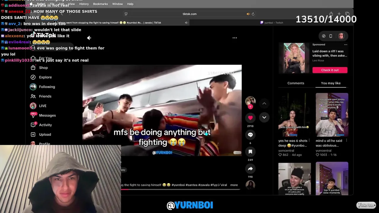Toggle video sound with the speaker icon
The width and height of the screenshot is (379, 213).
[x=89, y=38]
